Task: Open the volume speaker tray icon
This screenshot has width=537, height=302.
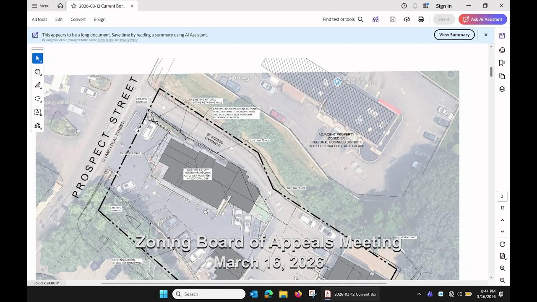Action: click(459, 294)
